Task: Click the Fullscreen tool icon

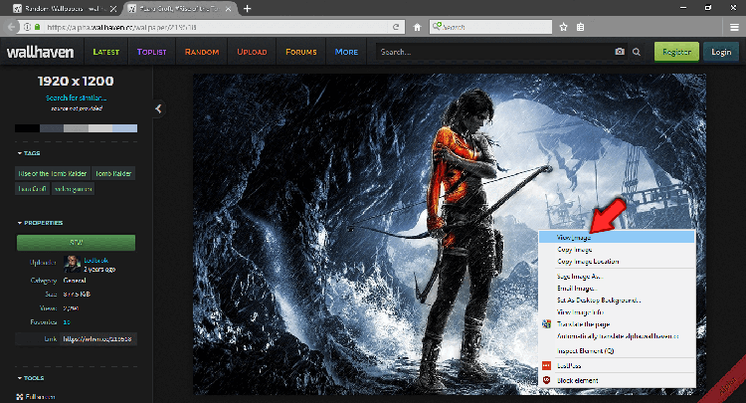Action: 20,396
